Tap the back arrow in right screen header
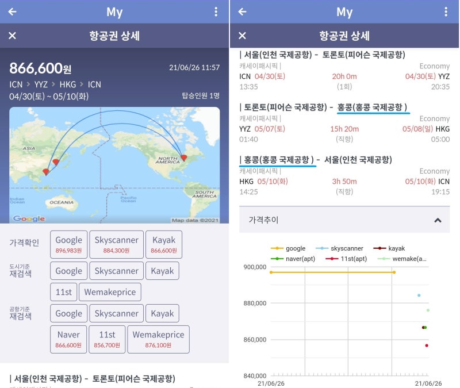460x388 pixels. [x=242, y=11]
